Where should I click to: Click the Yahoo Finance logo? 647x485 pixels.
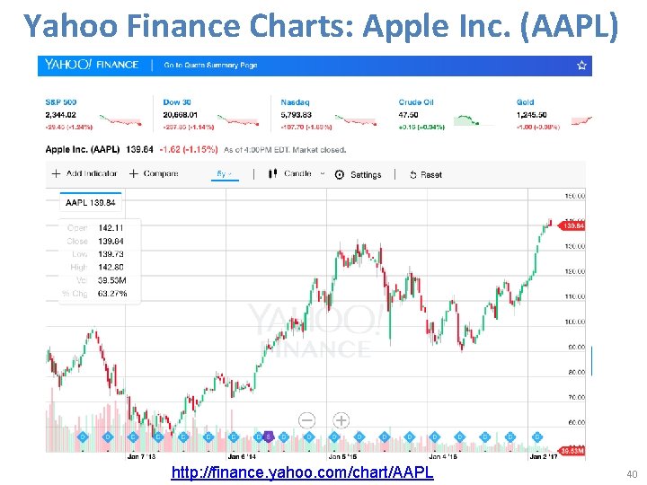pyautogui.click(x=88, y=66)
